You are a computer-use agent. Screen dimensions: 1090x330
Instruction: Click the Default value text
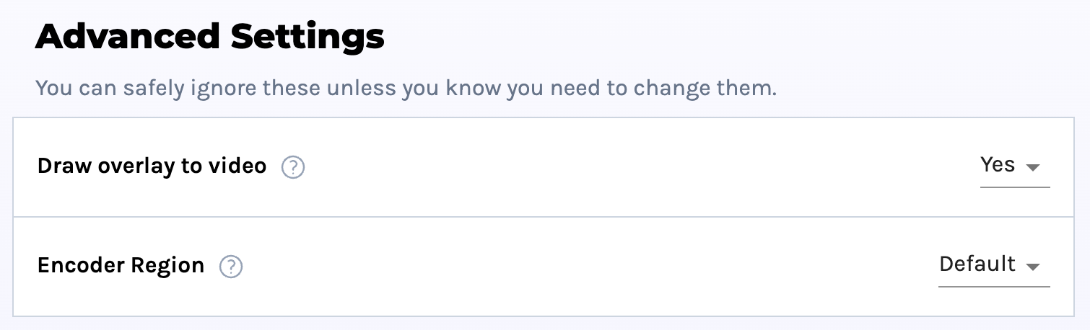point(977,264)
